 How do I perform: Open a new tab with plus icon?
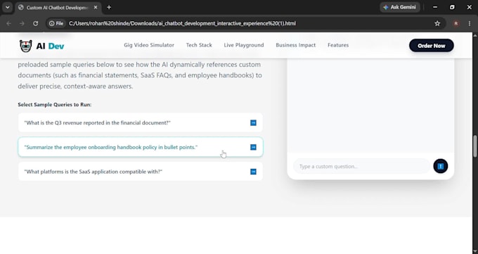click(109, 7)
